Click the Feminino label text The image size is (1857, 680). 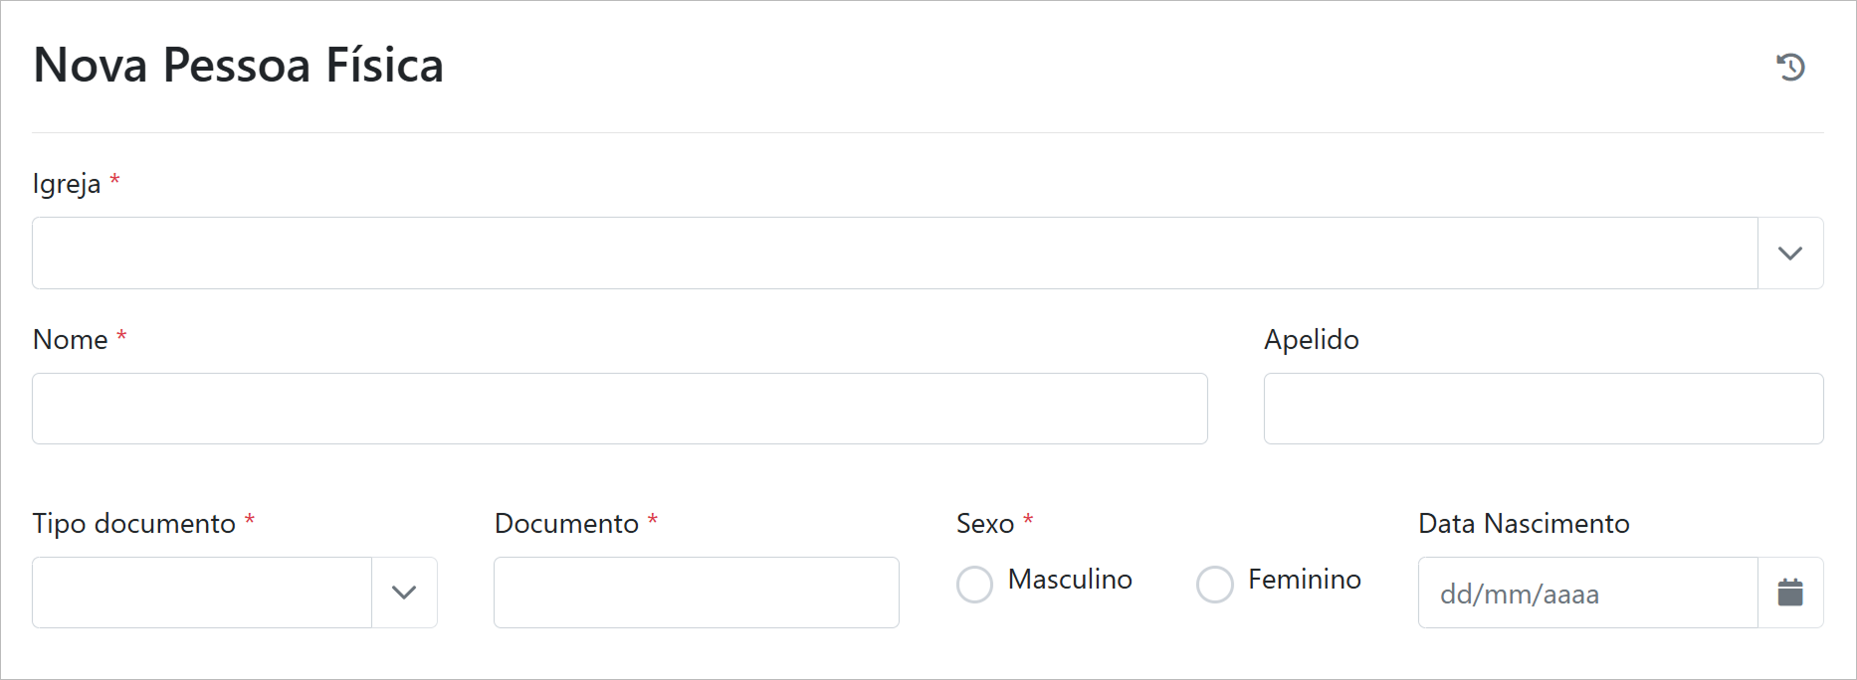pos(1304,580)
